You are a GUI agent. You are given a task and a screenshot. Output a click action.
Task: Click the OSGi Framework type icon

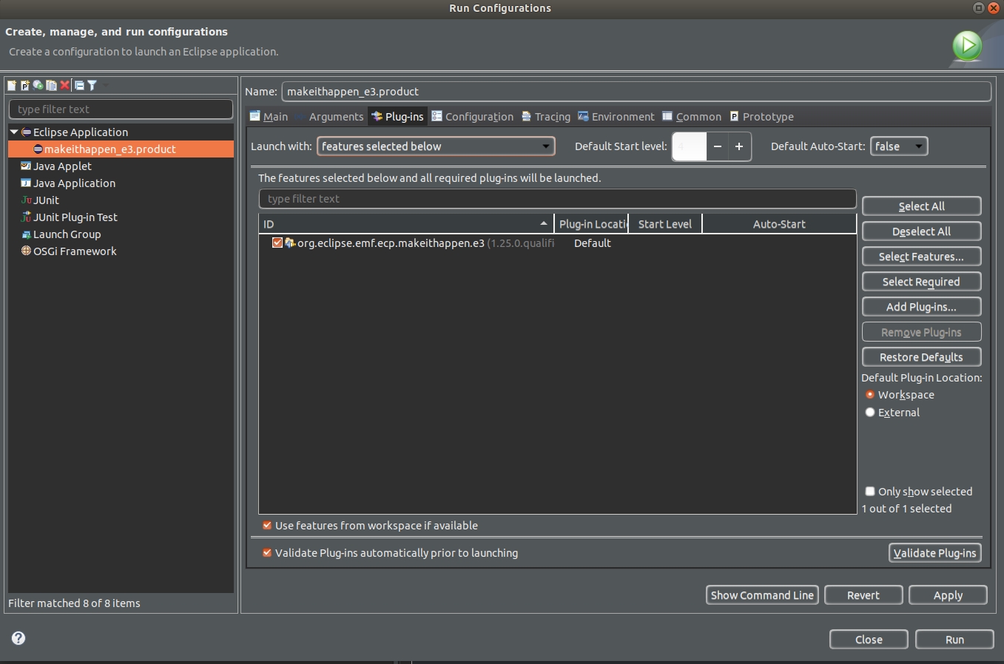pyautogui.click(x=26, y=251)
